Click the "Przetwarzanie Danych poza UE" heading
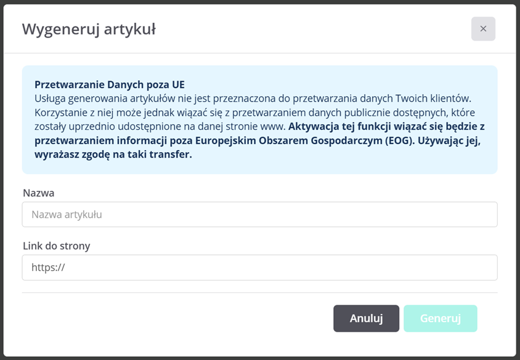Screen dimensions: 520x360 110,85
